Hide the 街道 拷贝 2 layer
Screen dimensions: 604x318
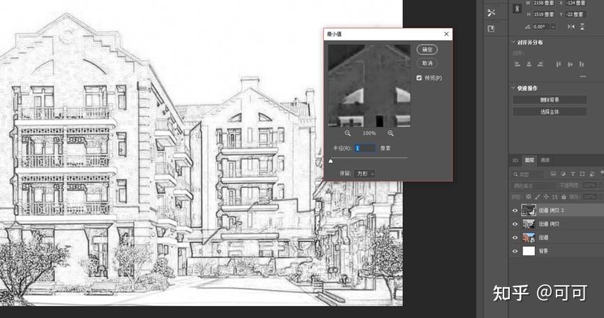click(515, 210)
